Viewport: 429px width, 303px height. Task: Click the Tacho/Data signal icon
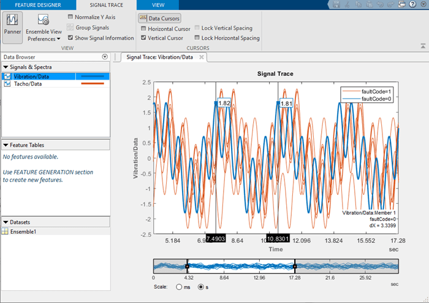[7, 84]
